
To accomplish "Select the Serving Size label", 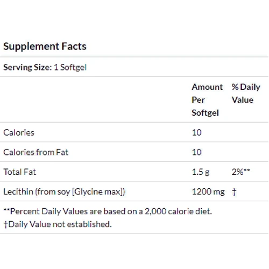I will tap(27, 67).
